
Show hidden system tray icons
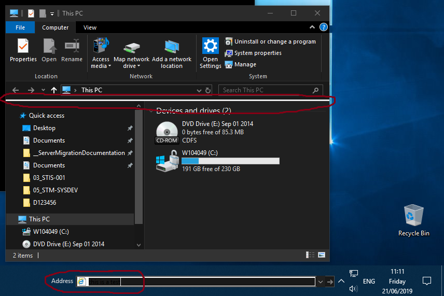click(341, 281)
